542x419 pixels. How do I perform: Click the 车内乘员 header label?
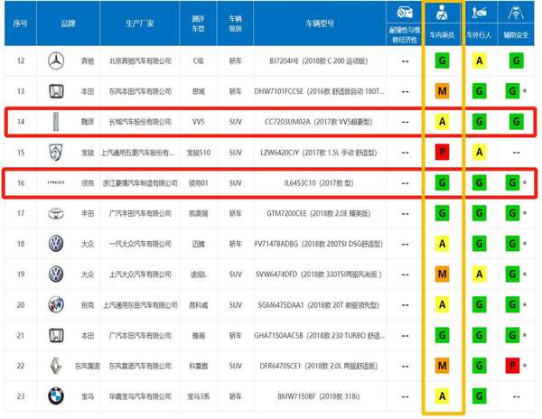442,34
